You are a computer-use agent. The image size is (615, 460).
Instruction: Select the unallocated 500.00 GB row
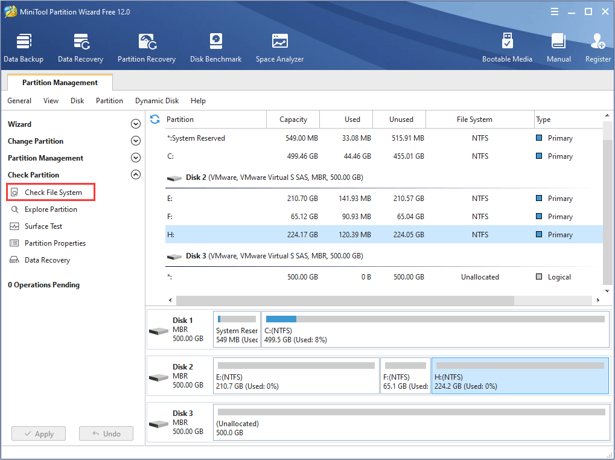384,277
